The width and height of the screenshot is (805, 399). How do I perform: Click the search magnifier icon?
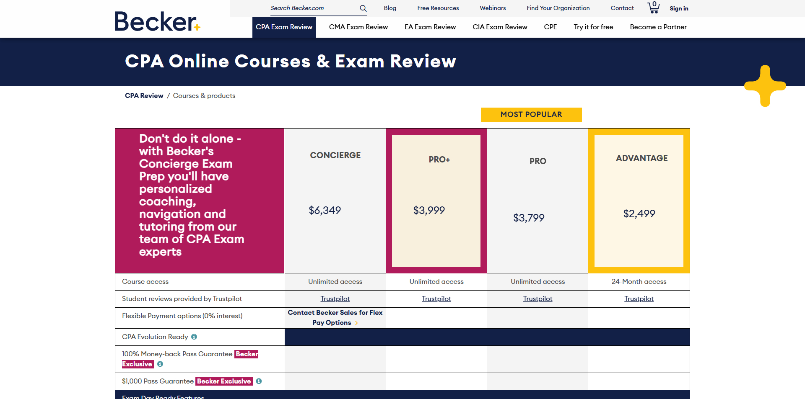(x=363, y=8)
